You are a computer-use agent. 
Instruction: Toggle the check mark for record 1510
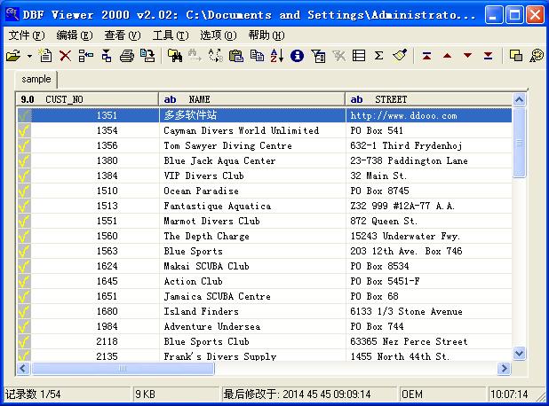tap(24, 191)
